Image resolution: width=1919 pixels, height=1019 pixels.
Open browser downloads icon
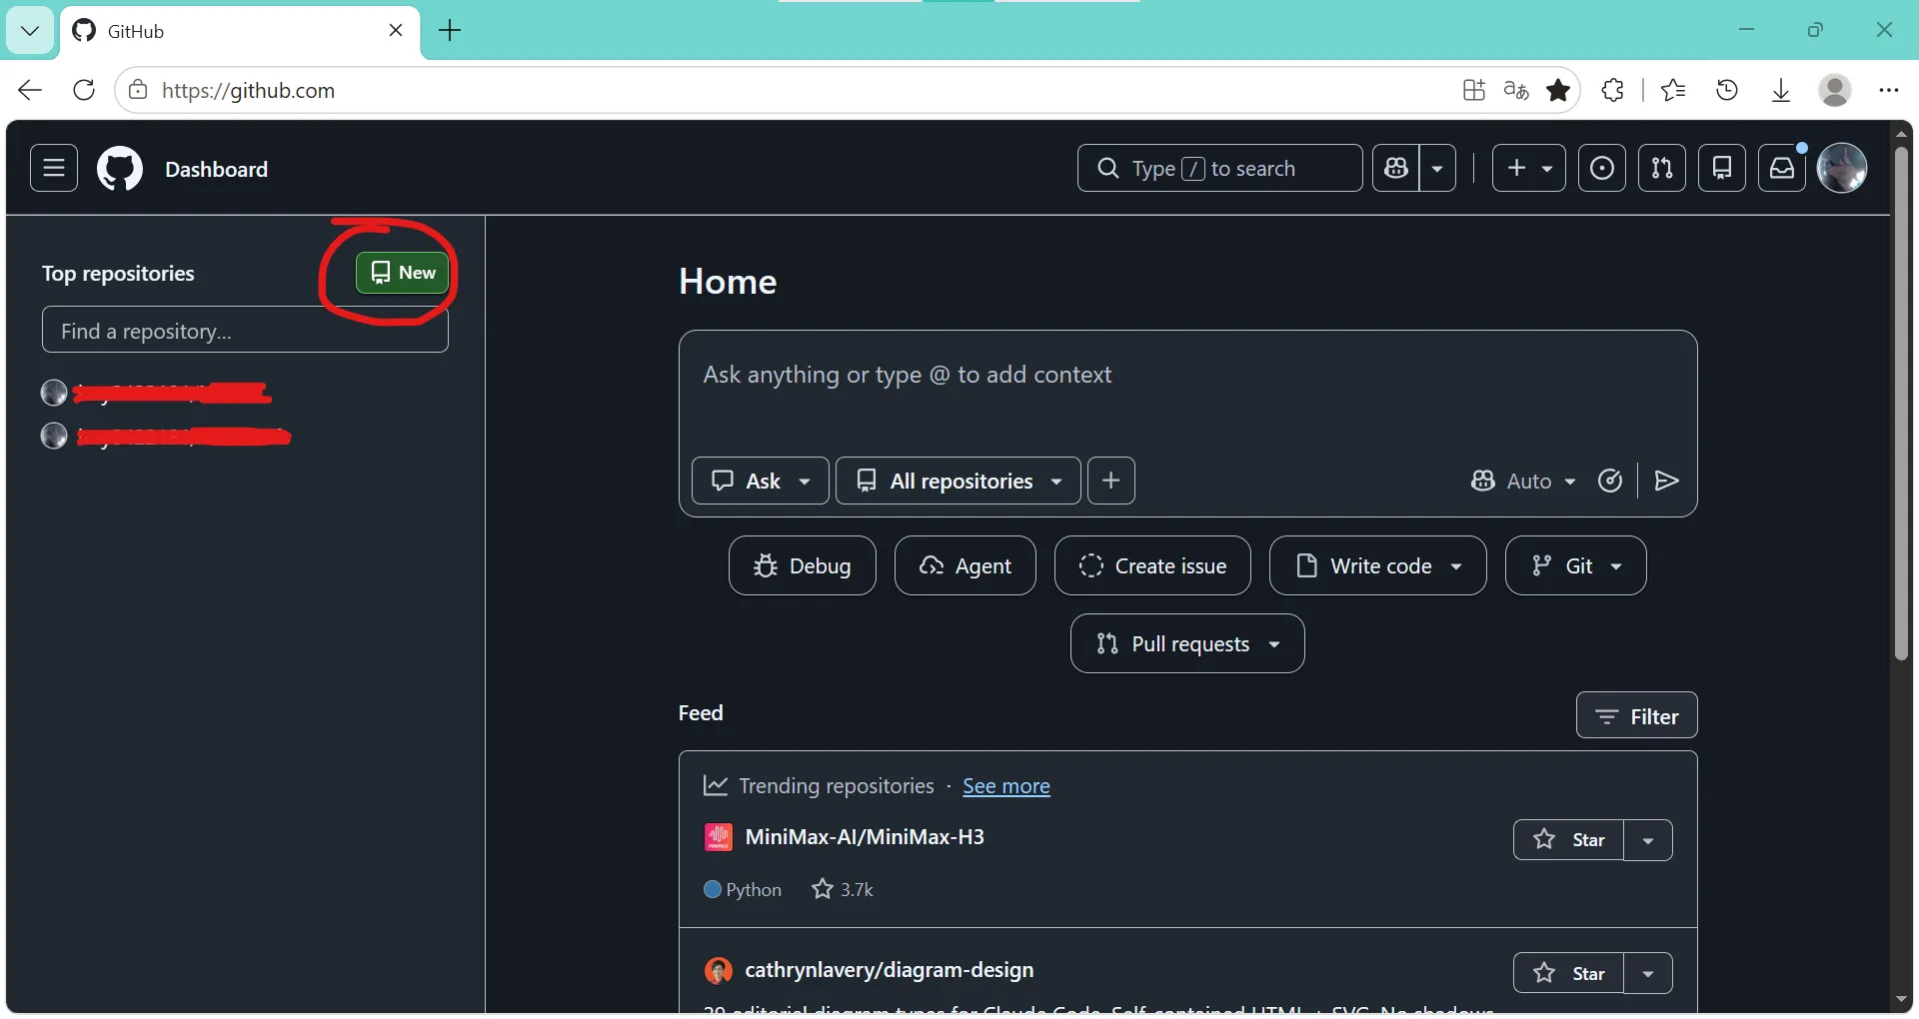click(x=1781, y=90)
